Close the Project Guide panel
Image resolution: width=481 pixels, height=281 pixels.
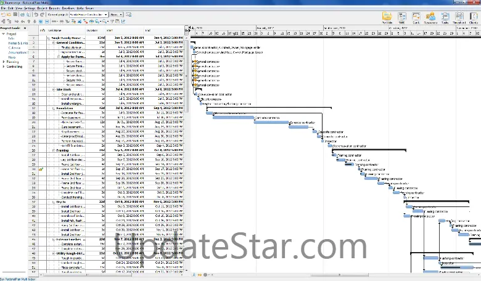(25, 28)
